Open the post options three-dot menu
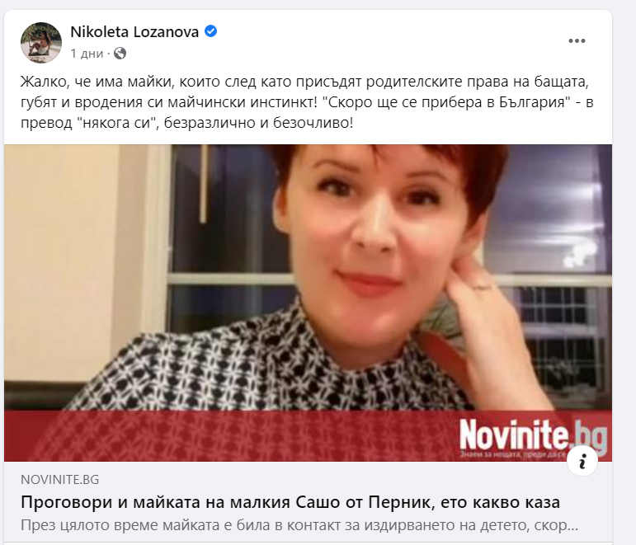The height and width of the screenshot is (545, 636). coord(577,41)
